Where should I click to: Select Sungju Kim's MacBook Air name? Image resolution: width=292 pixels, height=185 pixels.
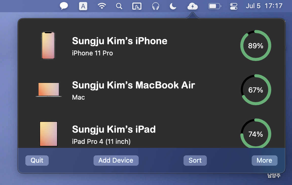coord(134,85)
